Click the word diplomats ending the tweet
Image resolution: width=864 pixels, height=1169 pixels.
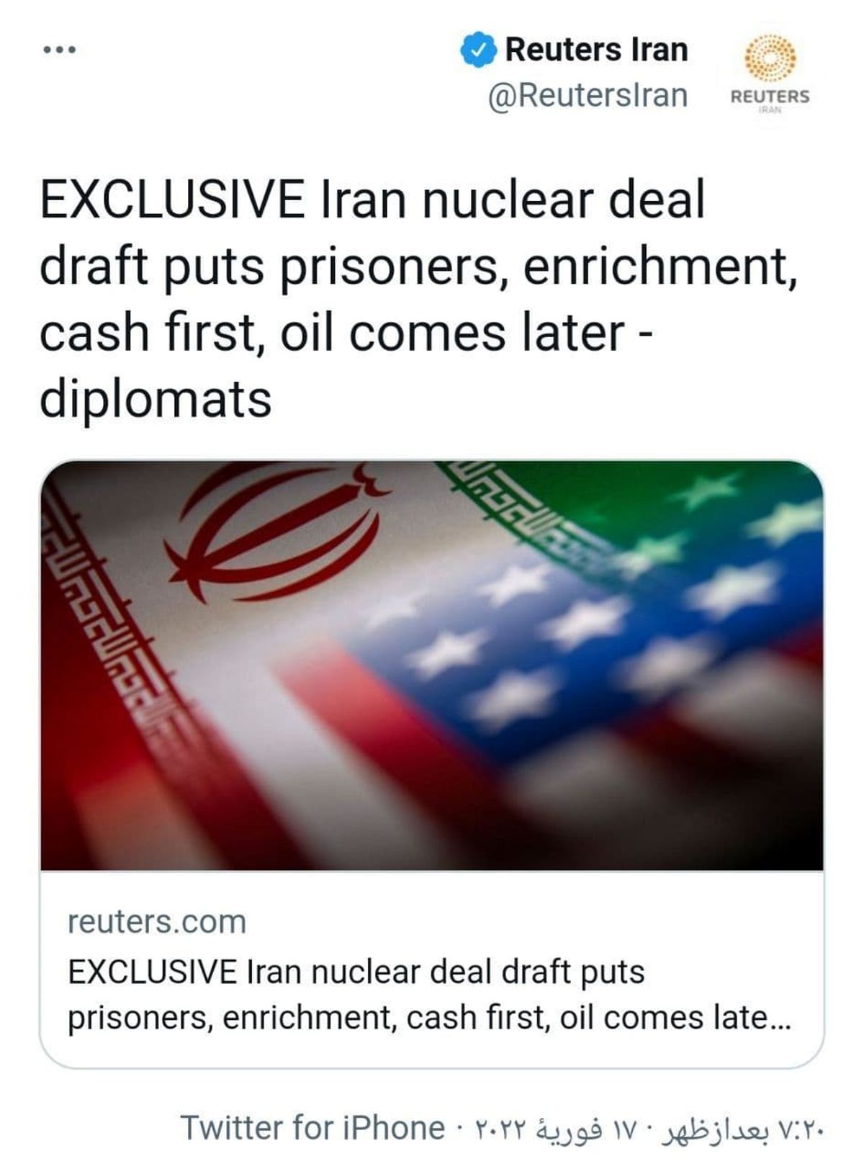click(x=156, y=399)
